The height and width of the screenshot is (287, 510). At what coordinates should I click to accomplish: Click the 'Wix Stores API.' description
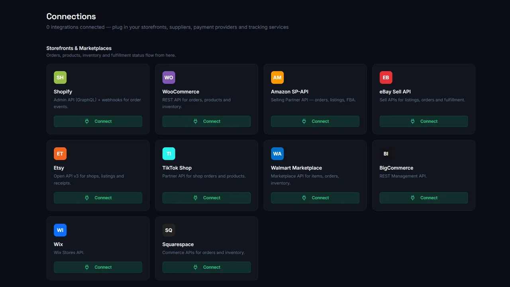coord(69,252)
